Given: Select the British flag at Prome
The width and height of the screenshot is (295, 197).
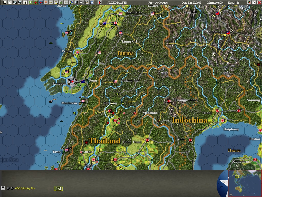Looking at the screenshot, I should 78,52.
